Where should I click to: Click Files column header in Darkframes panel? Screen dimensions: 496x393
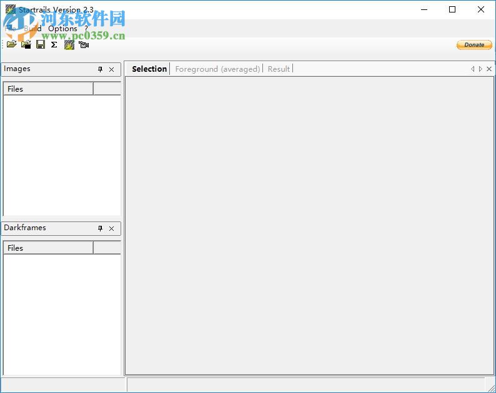click(48, 248)
